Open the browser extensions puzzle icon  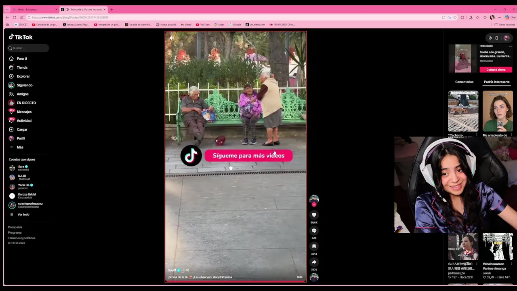click(462, 17)
